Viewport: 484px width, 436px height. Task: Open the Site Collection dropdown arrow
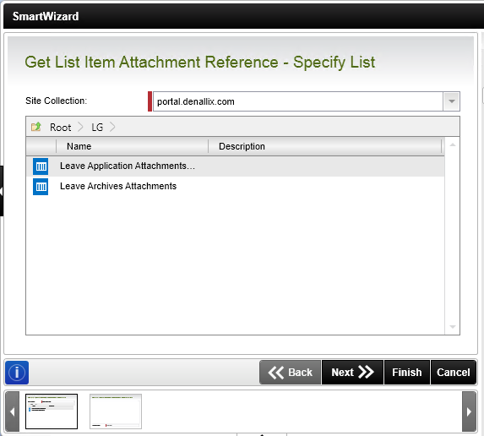coord(451,101)
